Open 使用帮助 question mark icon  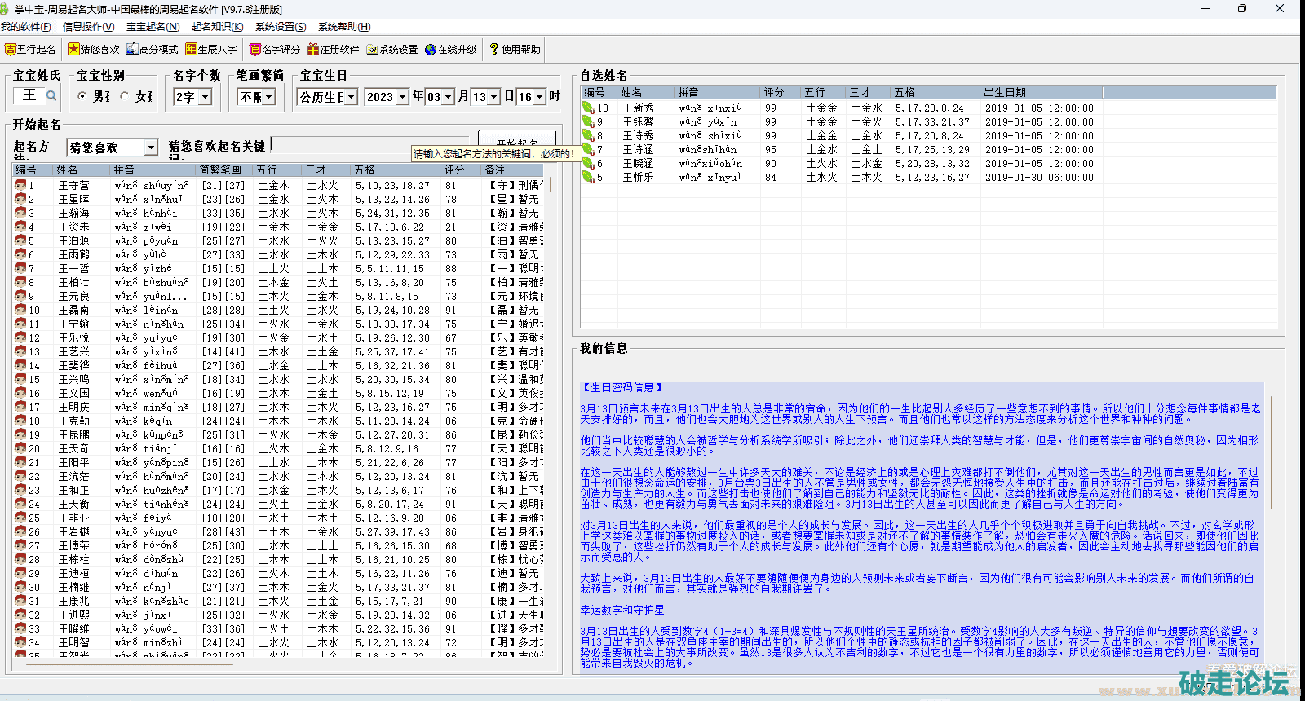pos(494,50)
